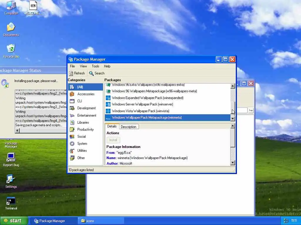The height and width of the screenshot is (225, 301).
Task: Select the Libraries category
Action: click(86, 122)
